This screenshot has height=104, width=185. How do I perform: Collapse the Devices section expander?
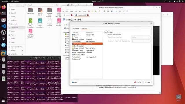tap(64, 32)
